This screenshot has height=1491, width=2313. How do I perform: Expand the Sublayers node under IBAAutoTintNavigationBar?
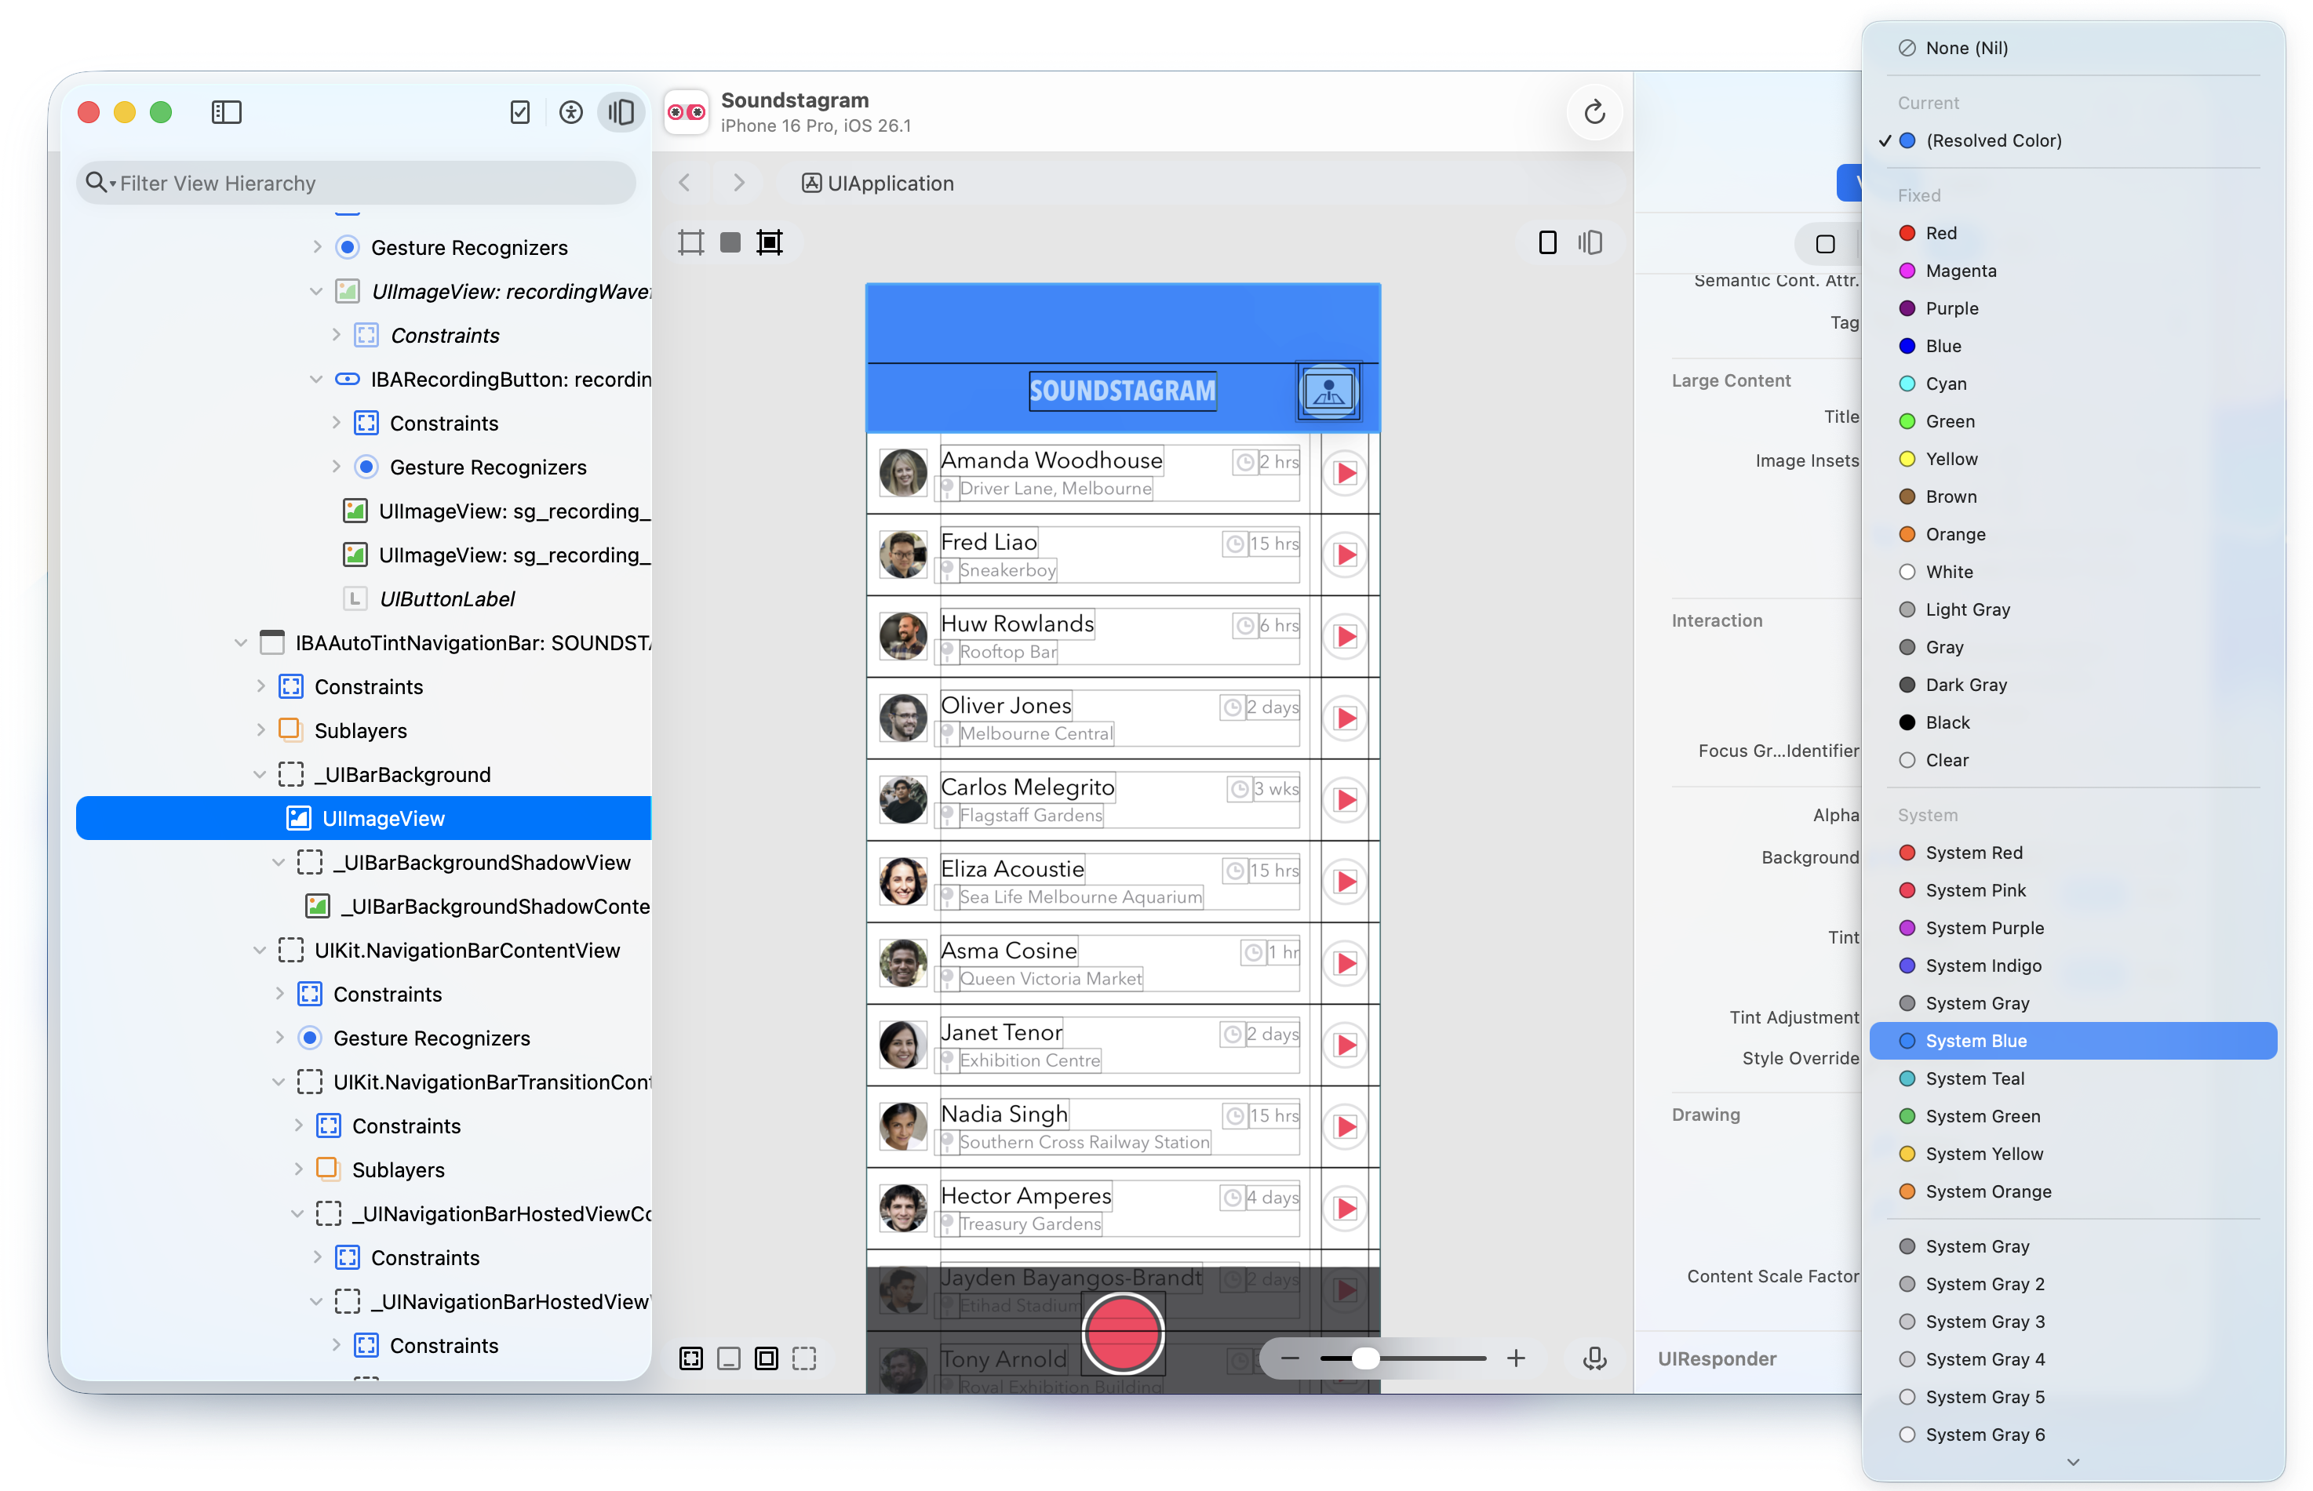click(x=260, y=731)
